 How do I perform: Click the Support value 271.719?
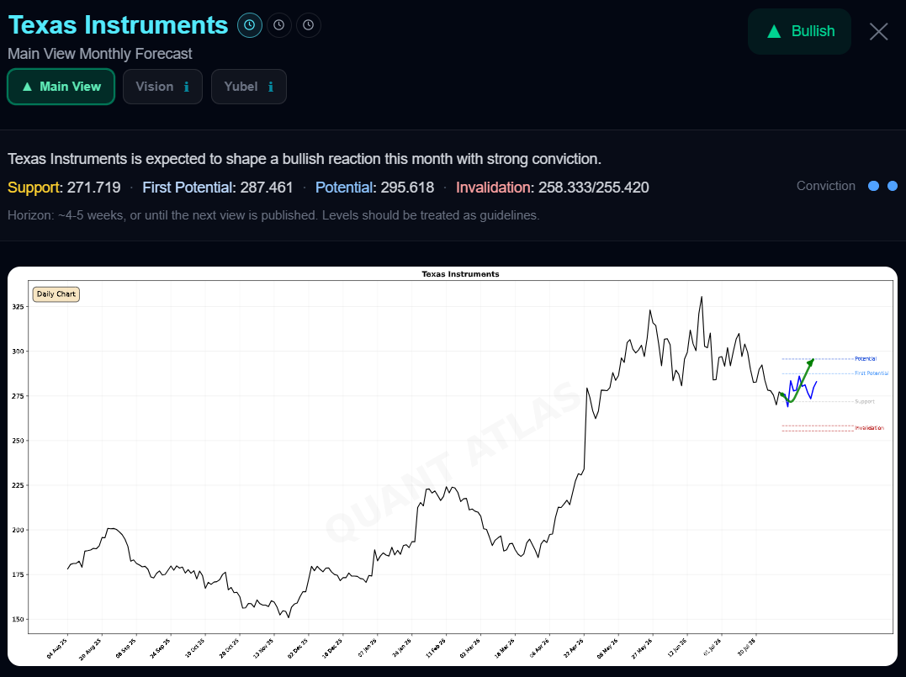(x=93, y=188)
